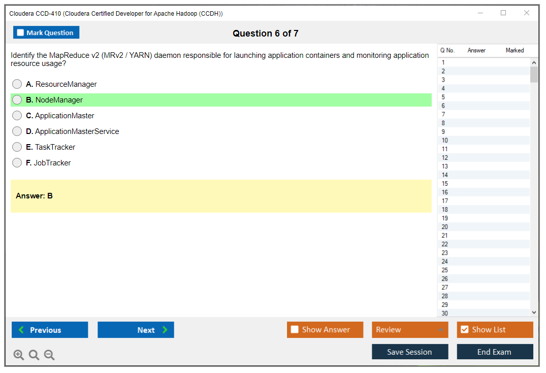This screenshot has height=373, width=546.
Task: Click the zoom out magnifier icon
Action: (x=49, y=355)
